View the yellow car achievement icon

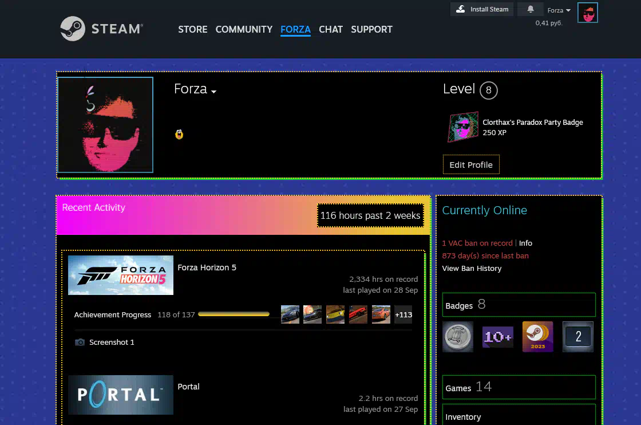(335, 314)
